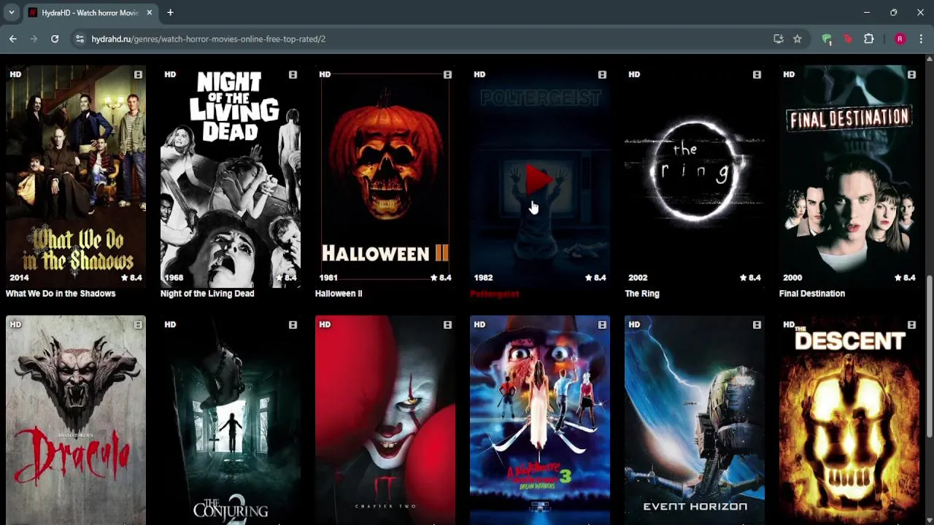Click scrollbar down arrow at bottom

coord(929,520)
